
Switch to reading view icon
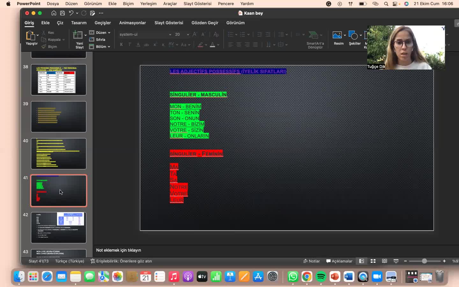[x=384, y=261]
